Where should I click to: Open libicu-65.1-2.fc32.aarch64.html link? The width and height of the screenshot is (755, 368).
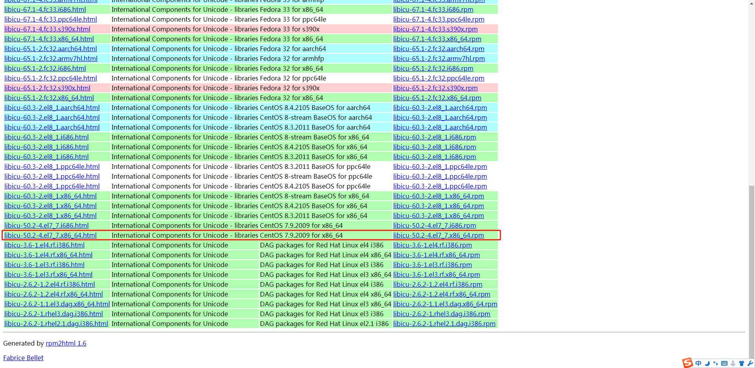(51, 49)
